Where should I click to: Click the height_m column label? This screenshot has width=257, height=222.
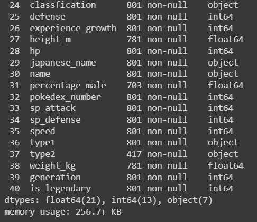(50, 40)
